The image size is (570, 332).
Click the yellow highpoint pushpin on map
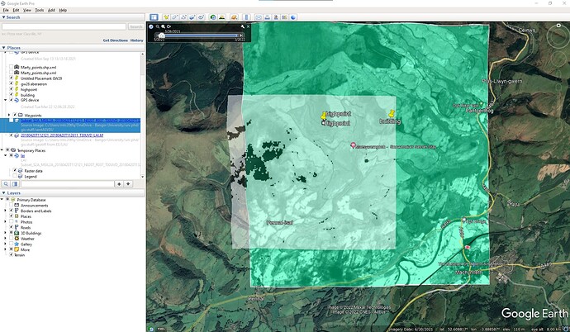[324, 116]
